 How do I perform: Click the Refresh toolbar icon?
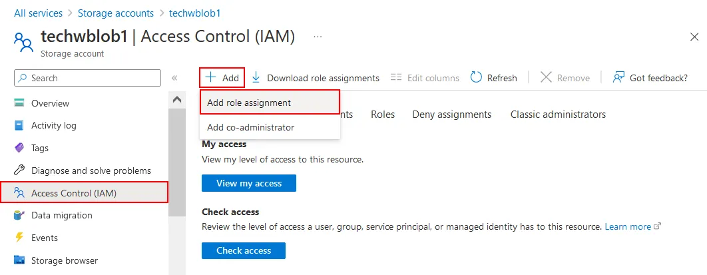pos(476,78)
